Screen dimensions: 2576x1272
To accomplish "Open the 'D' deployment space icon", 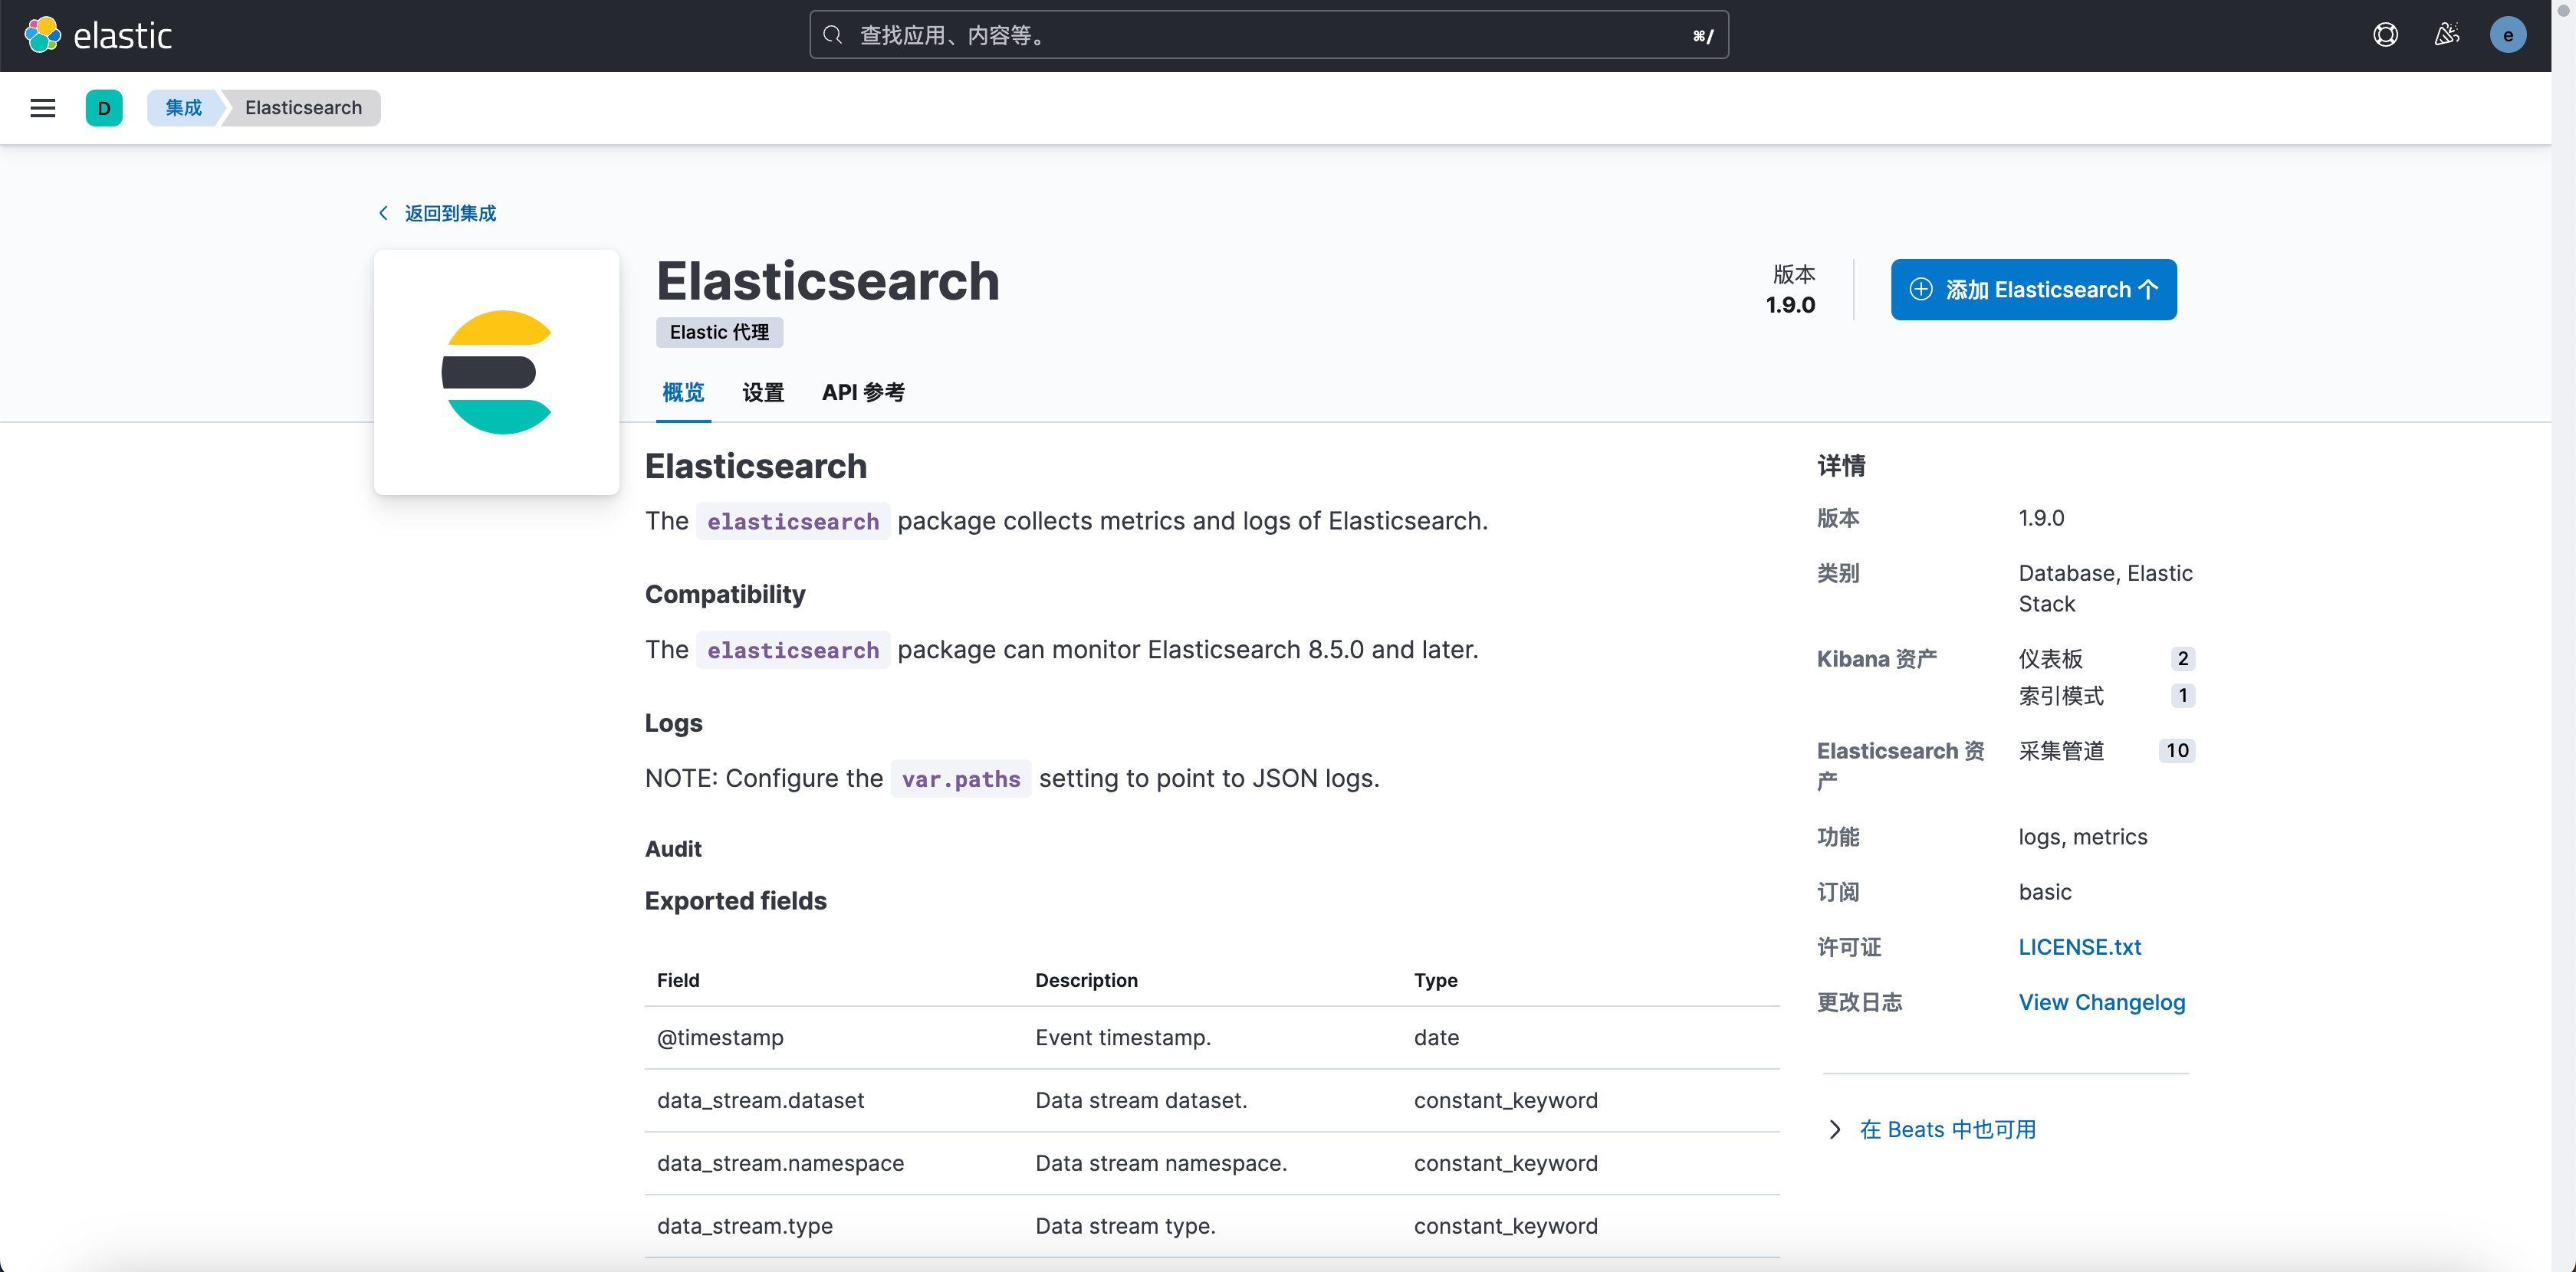I will tap(105, 108).
